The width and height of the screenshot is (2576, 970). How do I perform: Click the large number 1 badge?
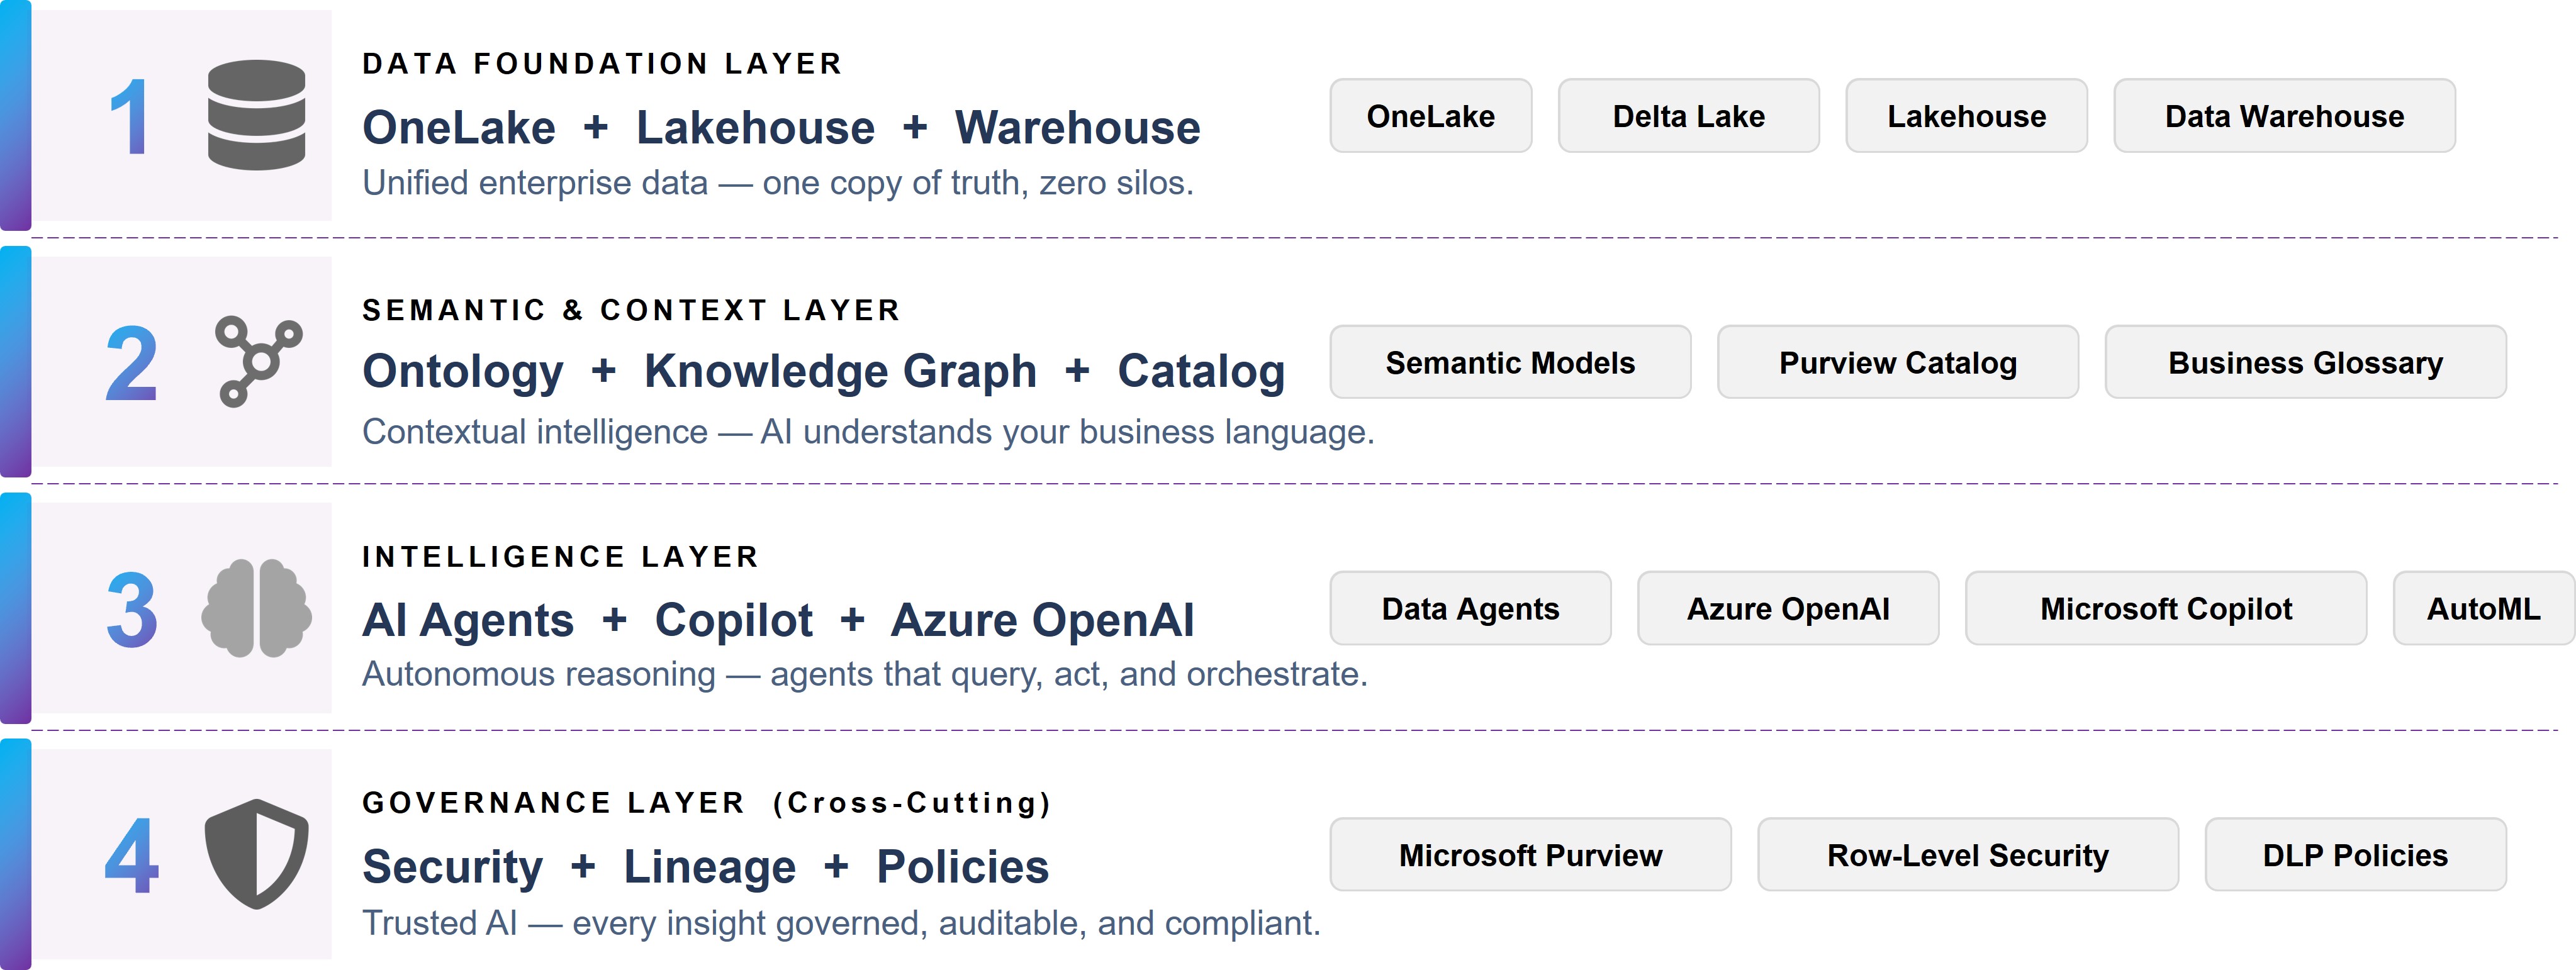[130, 117]
